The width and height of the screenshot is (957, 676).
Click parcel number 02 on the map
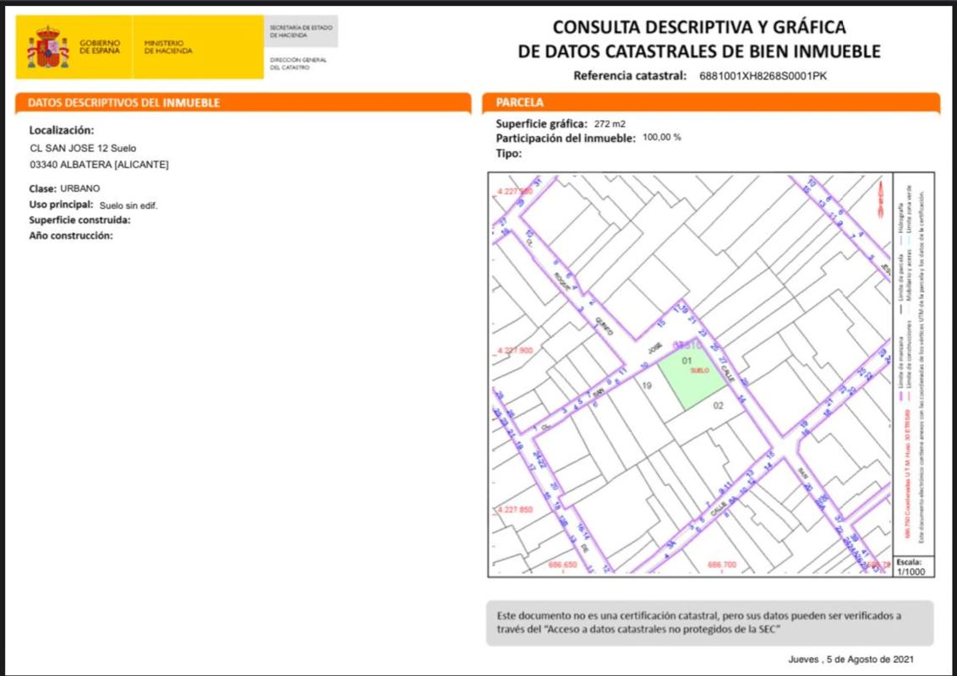point(719,406)
